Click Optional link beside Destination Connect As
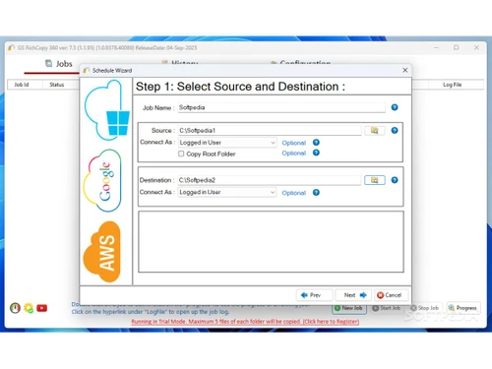This screenshot has width=492, height=369. 293,193
